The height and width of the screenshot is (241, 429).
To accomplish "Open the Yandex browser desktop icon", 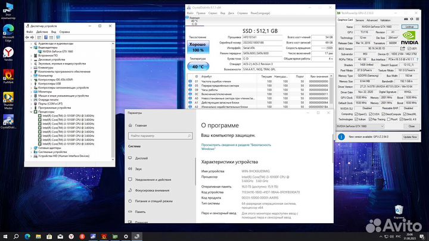I will 8,54.
